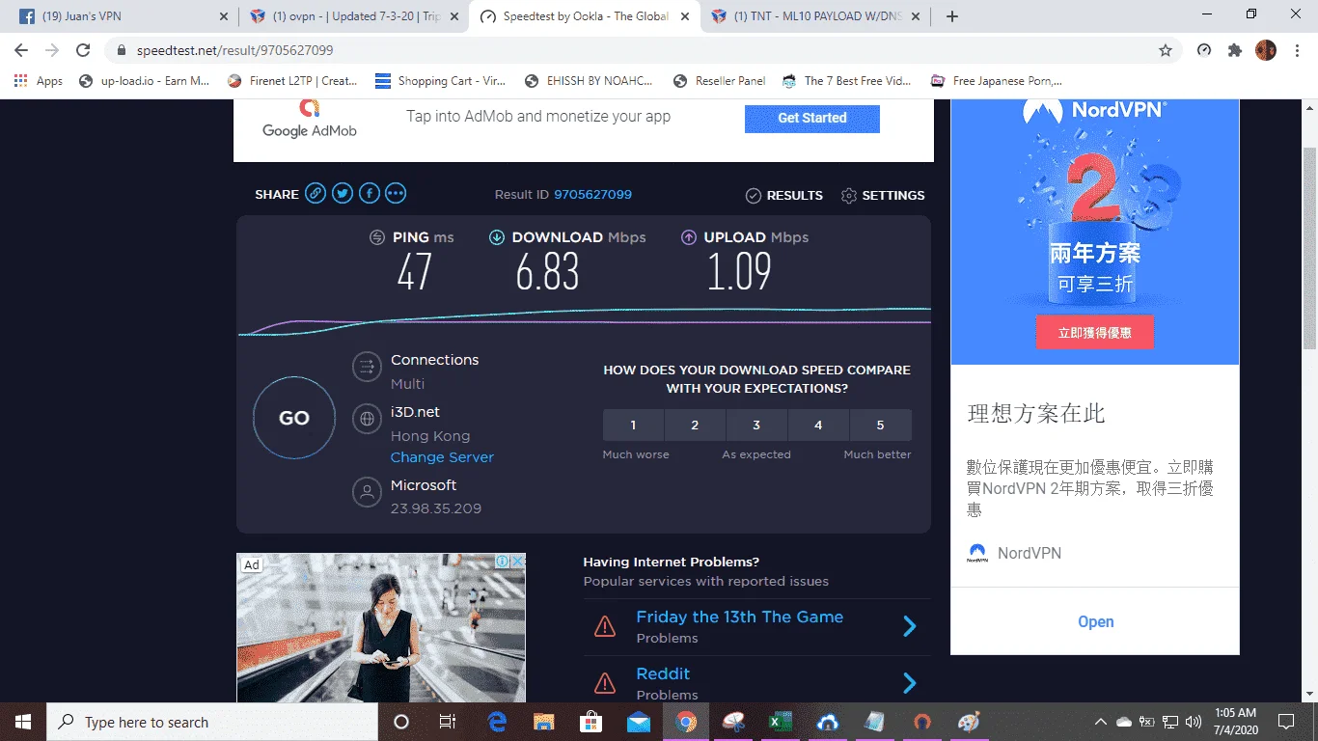This screenshot has height=741, width=1318.
Task: Open the AdChoices info icon on ad
Action: (502, 562)
